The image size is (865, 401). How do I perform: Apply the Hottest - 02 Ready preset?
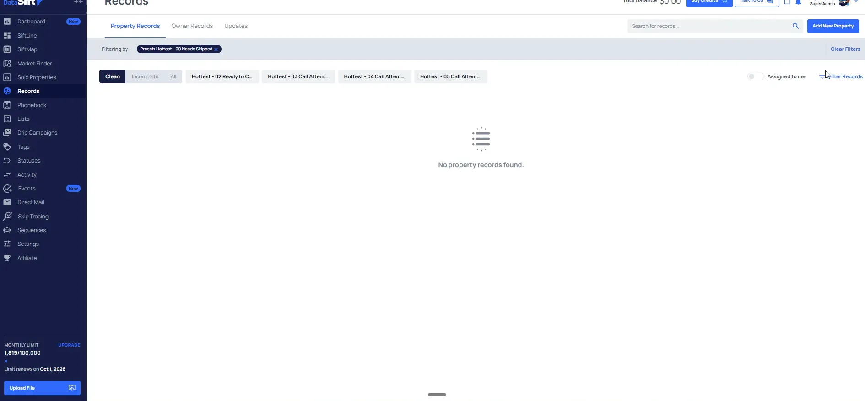(222, 76)
